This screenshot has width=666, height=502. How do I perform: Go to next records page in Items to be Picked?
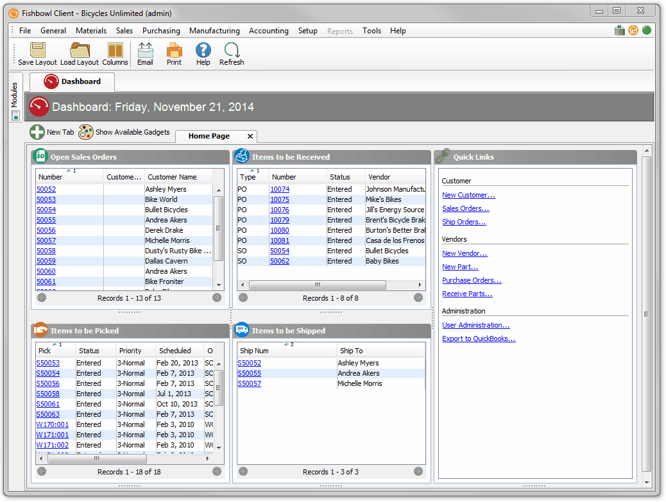(217, 471)
